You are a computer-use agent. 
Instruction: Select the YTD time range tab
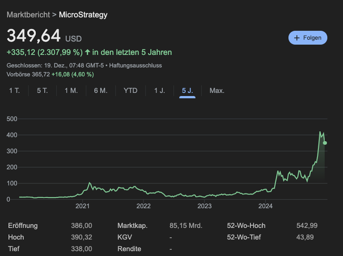pyautogui.click(x=130, y=91)
